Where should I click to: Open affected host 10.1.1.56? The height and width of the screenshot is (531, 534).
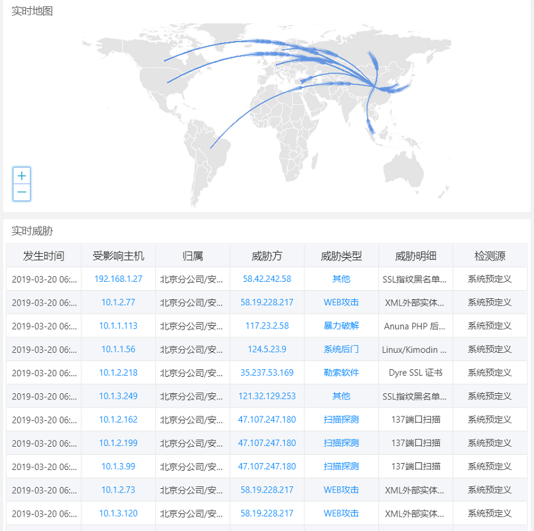[x=118, y=349]
